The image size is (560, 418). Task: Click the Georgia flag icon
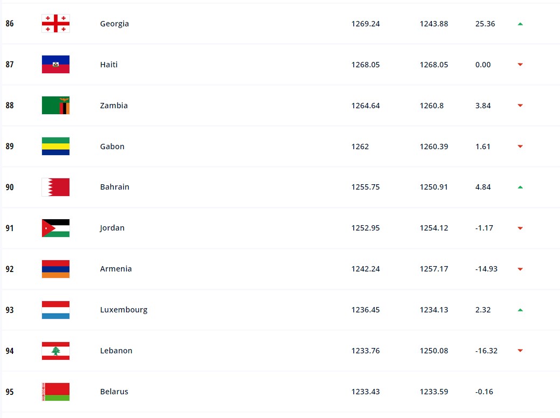click(x=55, y=24)
